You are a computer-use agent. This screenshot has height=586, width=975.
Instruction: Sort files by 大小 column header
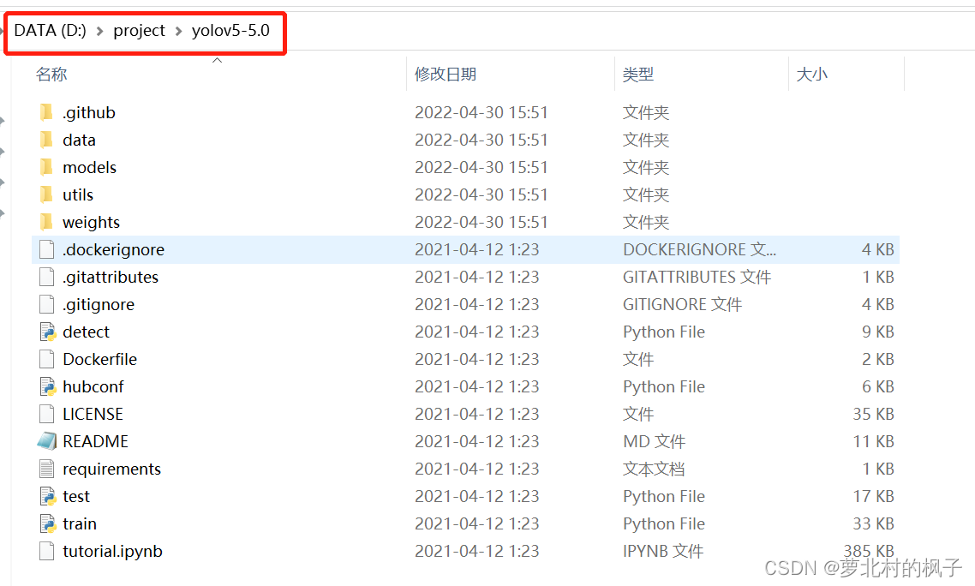812,75
